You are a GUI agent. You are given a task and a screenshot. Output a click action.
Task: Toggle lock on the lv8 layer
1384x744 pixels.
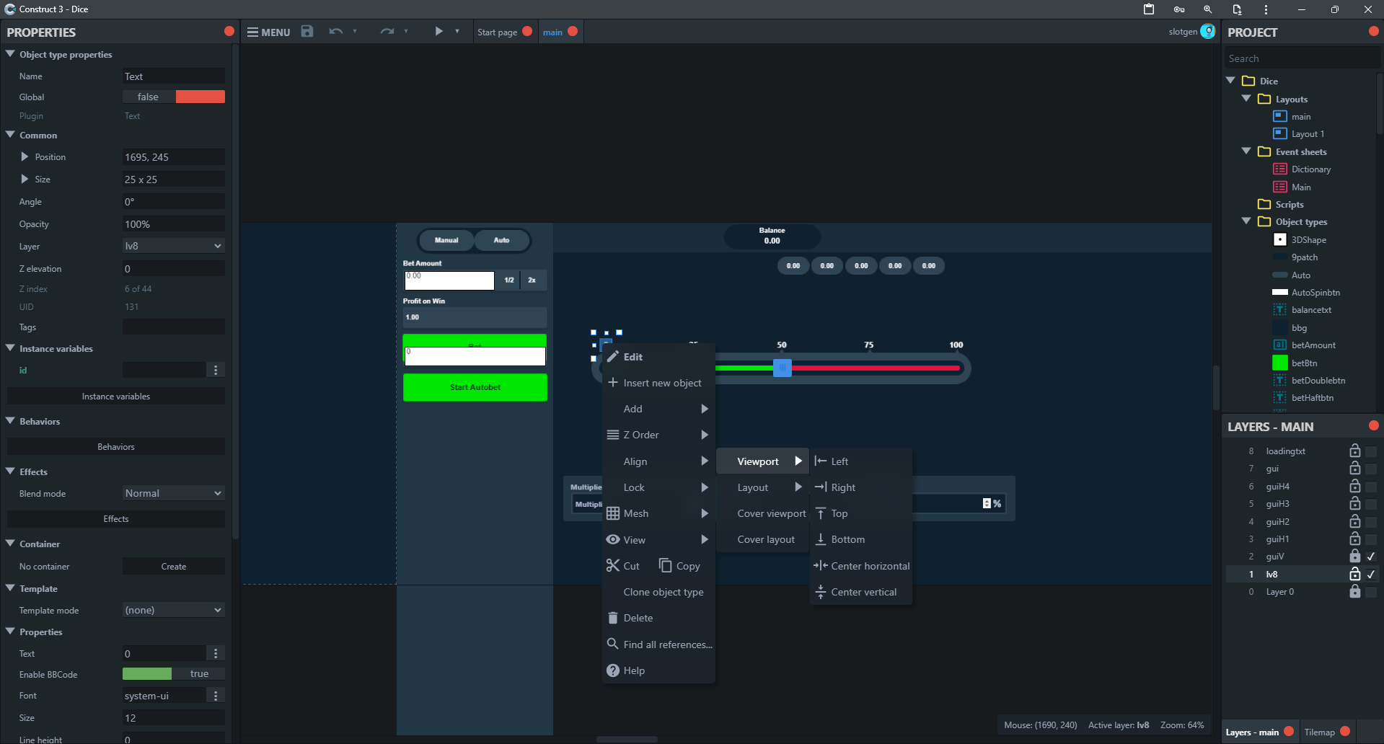click(x=1355, y=574)
